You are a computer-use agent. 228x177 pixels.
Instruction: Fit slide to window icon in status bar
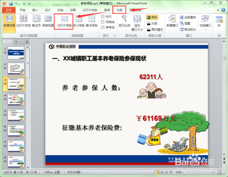coord(219,172)
